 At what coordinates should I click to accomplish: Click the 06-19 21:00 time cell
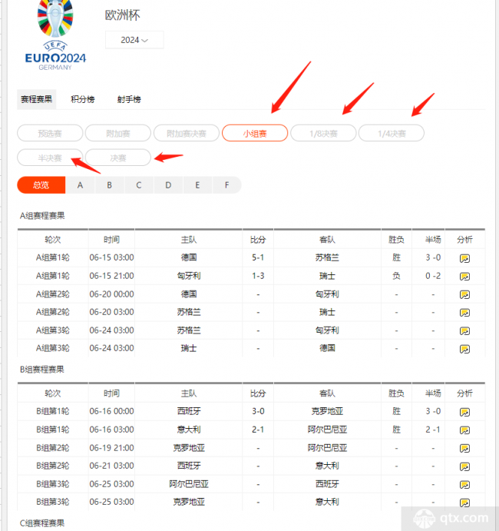coord(111,448)
